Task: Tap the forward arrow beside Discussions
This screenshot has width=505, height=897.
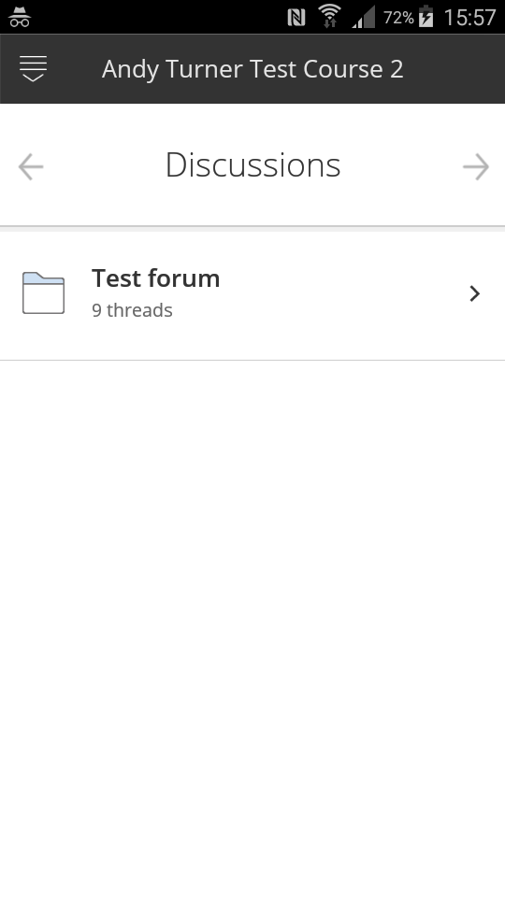Action: tap(476, 167)
